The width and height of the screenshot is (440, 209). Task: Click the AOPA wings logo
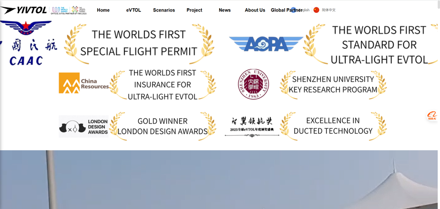click(x=266, y=44)
